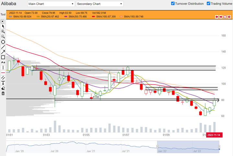Open the Secondary Chart dropdown
The height and width of the screenshot is (156, 233).
[x=100, y=4]
